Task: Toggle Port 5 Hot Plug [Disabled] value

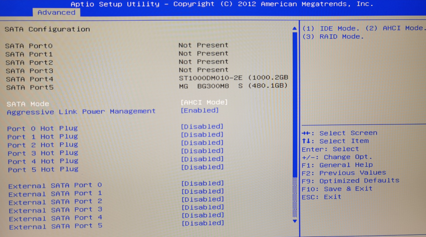Action: [x=202, y=167]
